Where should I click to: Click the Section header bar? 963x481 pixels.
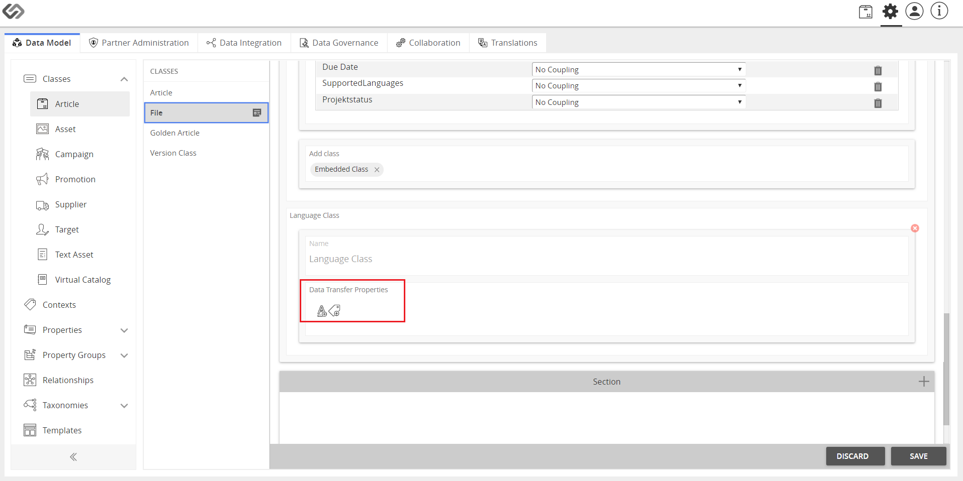coord(606,382)
